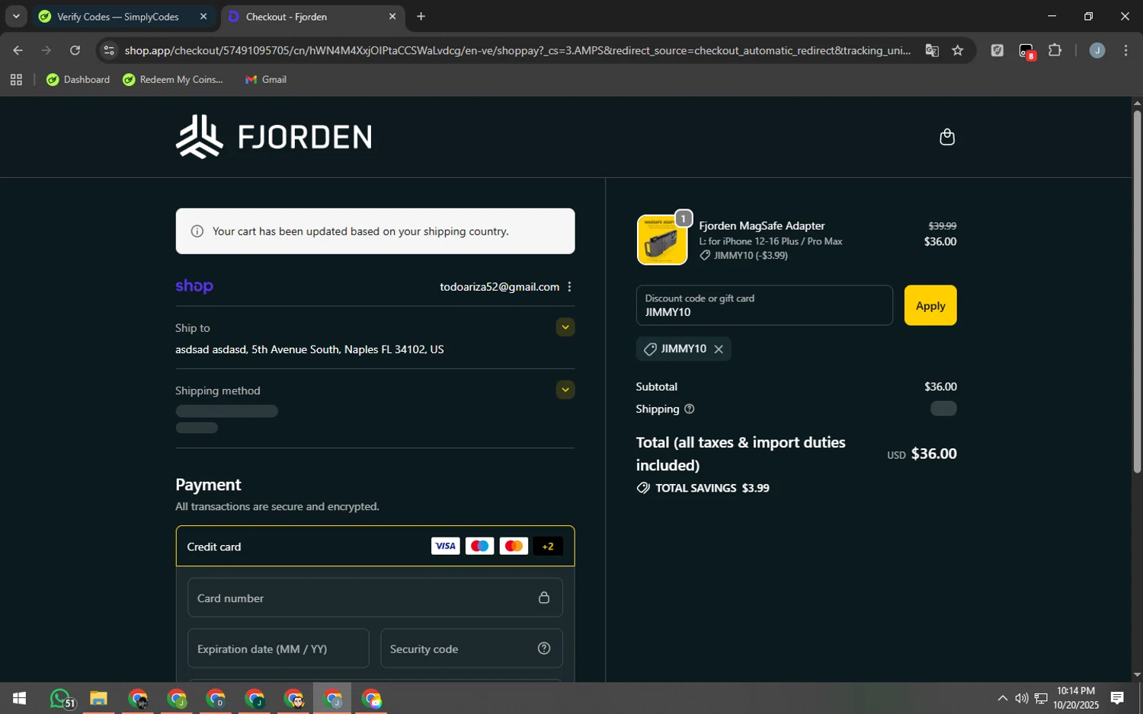Open the apps grid in bookmarks bar
The height and width of the screenshot is (714, 1143).
pos(16,80)
